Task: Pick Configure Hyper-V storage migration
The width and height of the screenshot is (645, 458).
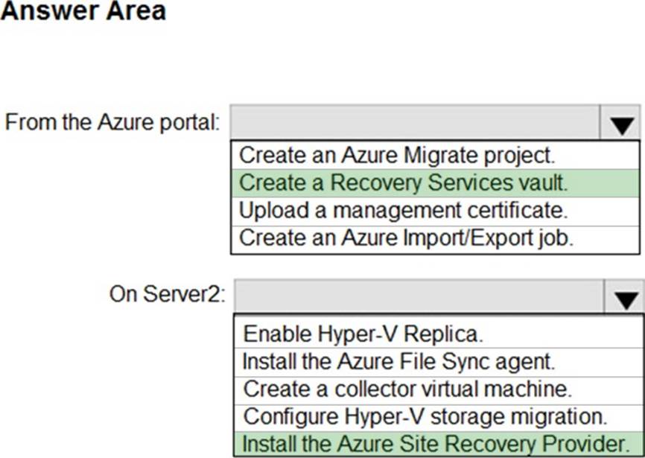Action: (x=439, y=418)
